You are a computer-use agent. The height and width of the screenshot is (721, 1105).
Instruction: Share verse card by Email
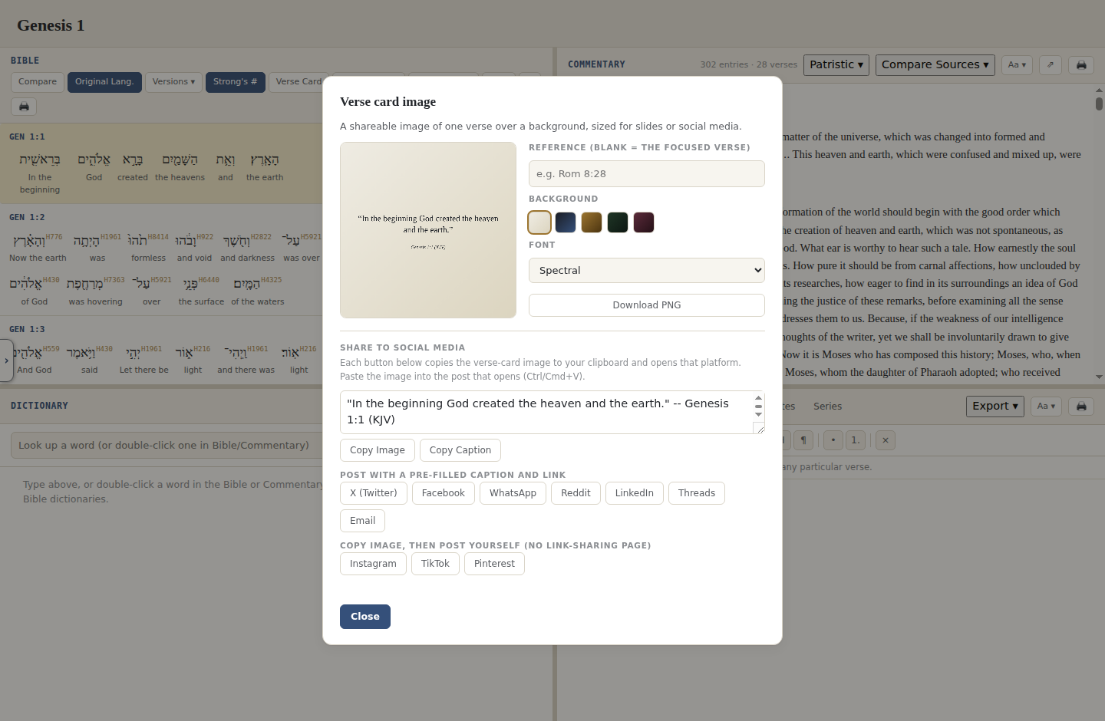point(362,521)
